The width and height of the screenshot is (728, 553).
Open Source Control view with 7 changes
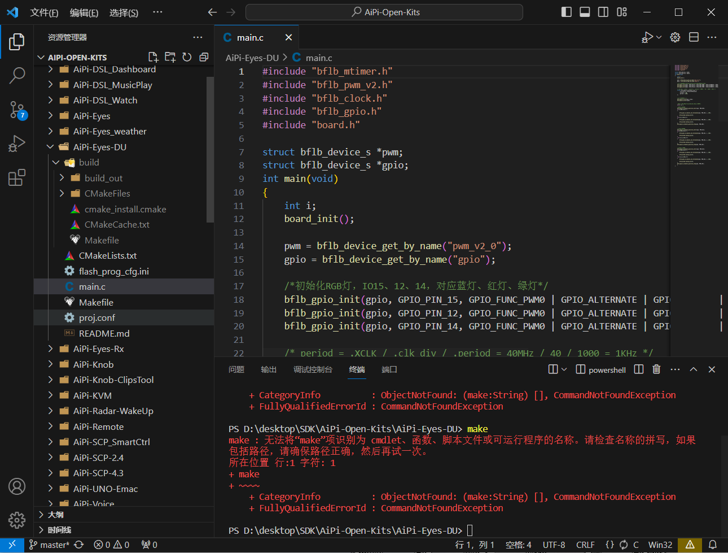point(17,110)
